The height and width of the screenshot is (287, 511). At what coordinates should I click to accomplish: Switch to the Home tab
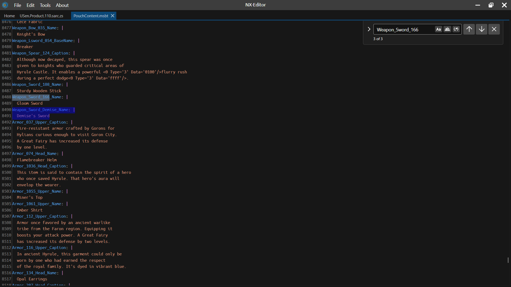(9, 16)
